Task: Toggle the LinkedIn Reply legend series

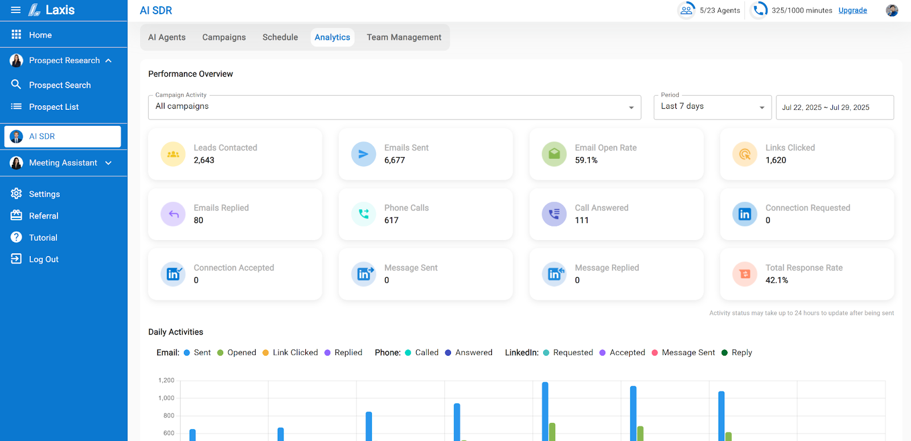Action: 737,353
